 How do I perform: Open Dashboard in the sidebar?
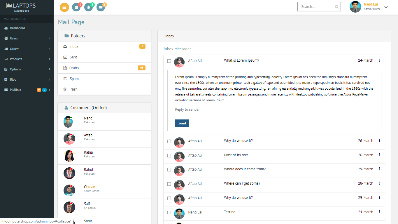(x=27, y=28)
